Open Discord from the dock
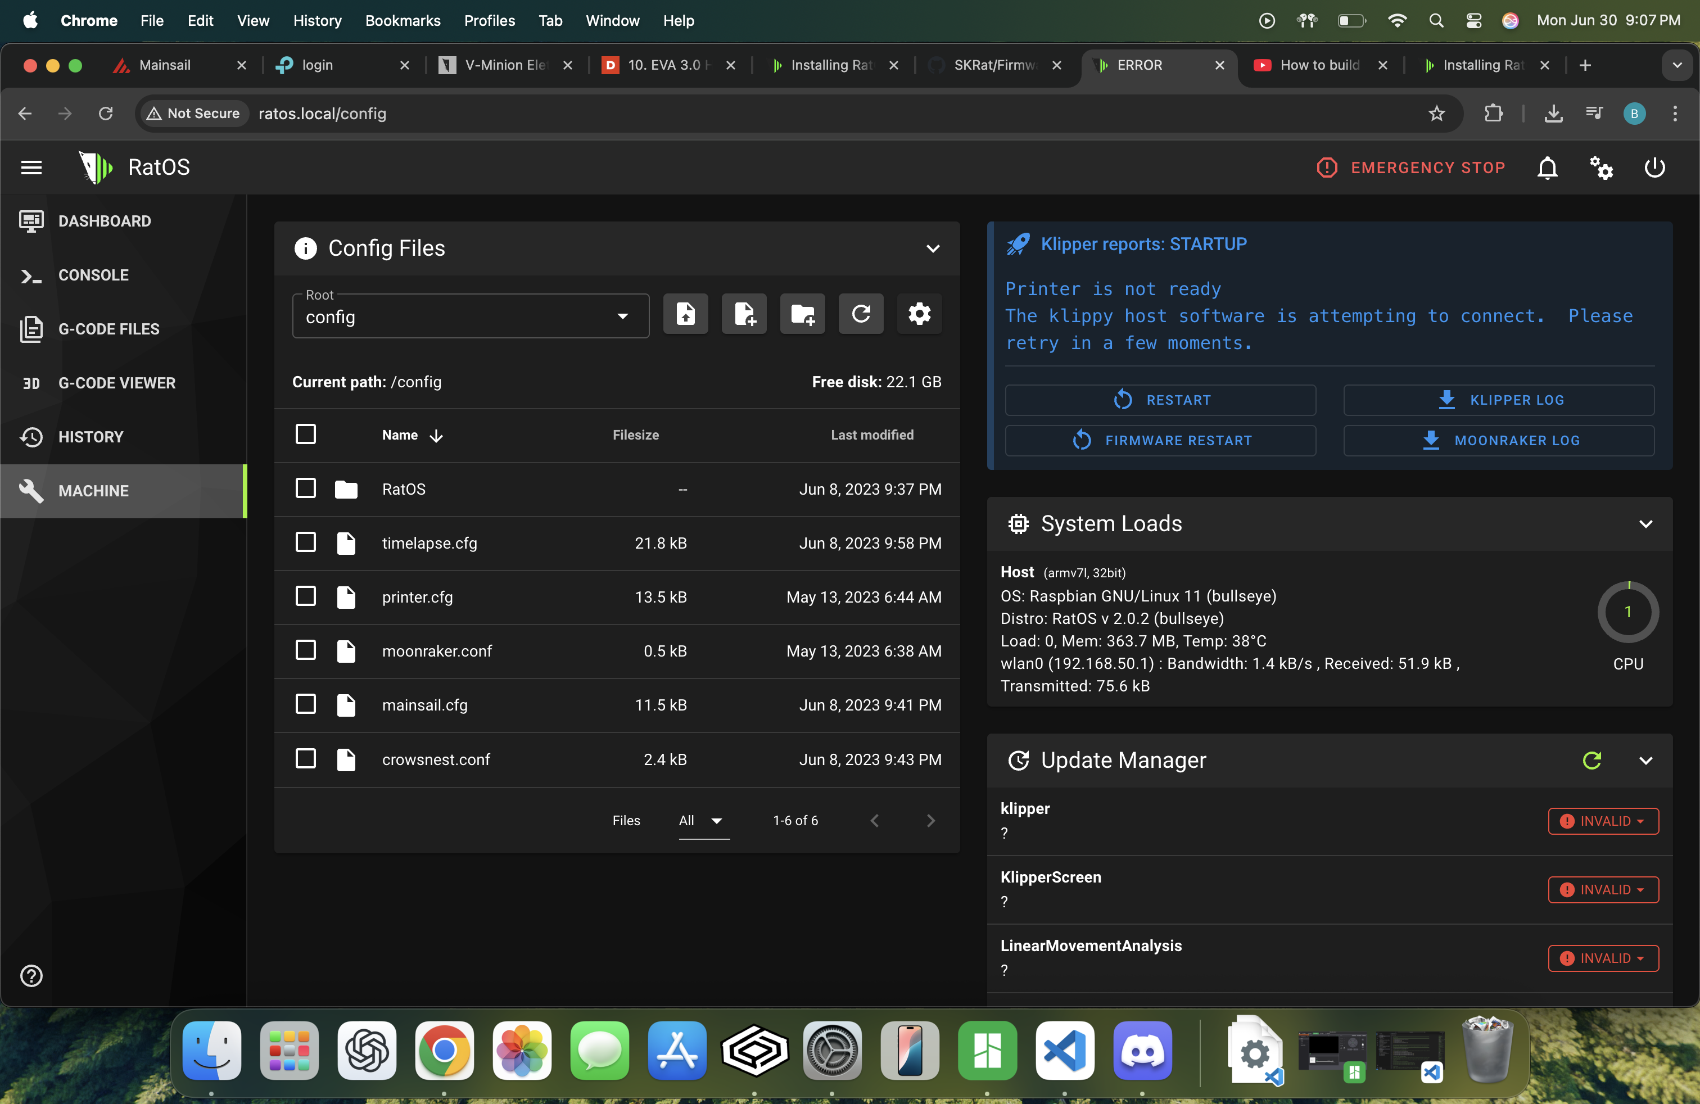This screenshot has height=1104, width=1700. pos(1142,1051)
